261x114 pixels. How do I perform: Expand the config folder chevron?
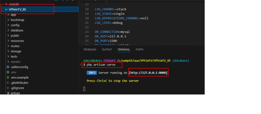tap(8, 25)
